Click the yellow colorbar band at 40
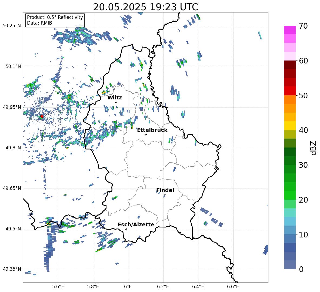 pyautogui.click(x=290, y=126)
